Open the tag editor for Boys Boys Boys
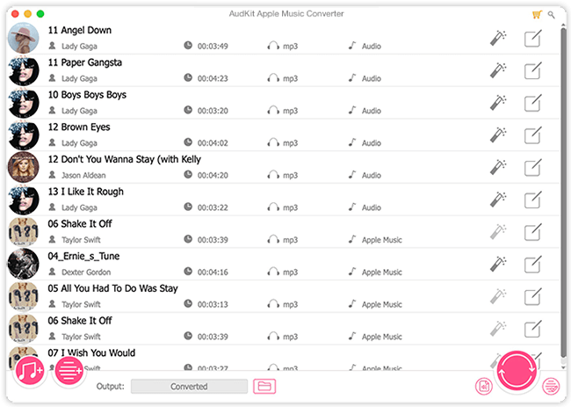Viewport: 571px width, 407px height. [532, 103]
